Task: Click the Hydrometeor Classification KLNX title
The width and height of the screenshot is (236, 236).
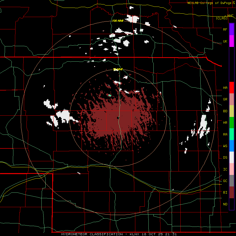Action: [119, 234]
